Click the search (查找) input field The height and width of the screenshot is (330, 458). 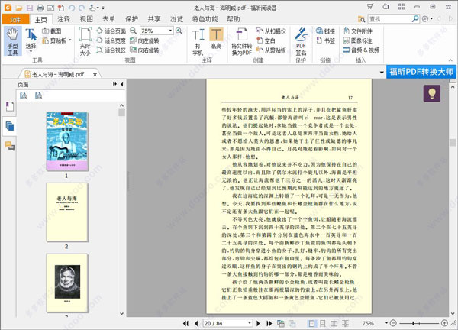coord(389,19)
